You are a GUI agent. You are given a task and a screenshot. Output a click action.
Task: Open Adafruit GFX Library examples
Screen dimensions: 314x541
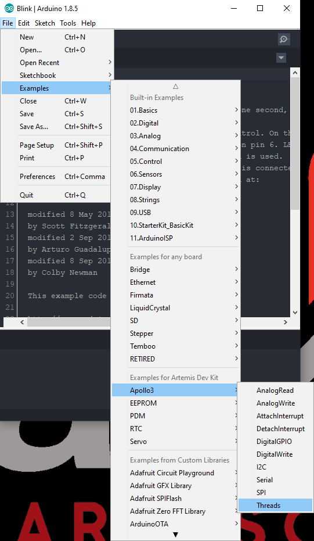point(175,486)
